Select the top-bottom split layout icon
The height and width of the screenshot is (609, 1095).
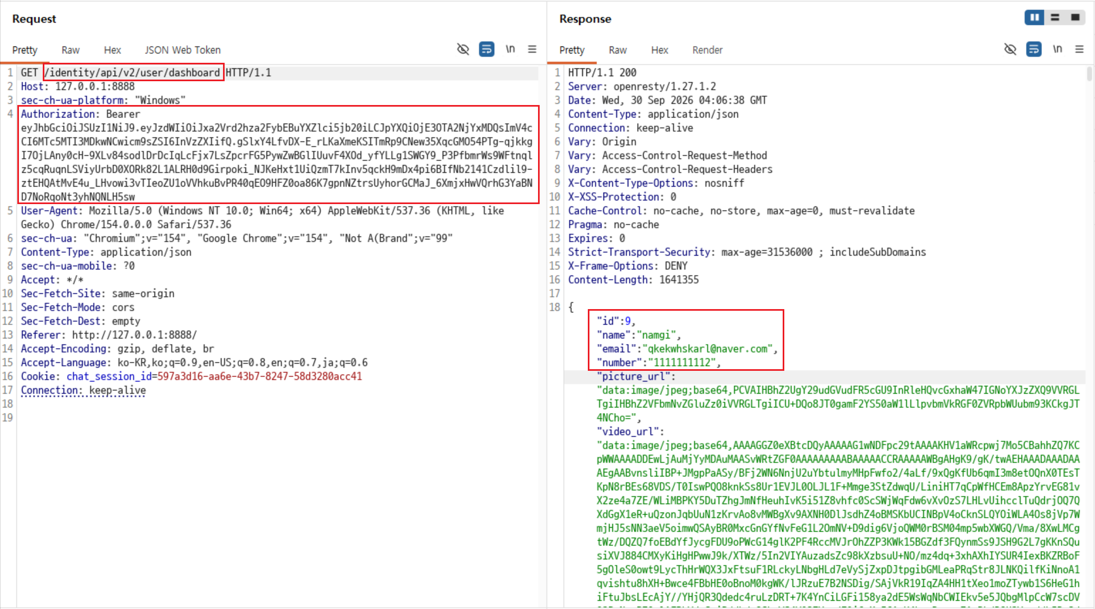(1055, 17)
